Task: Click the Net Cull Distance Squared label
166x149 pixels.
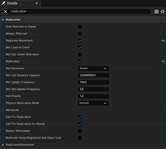Action: 23,75
